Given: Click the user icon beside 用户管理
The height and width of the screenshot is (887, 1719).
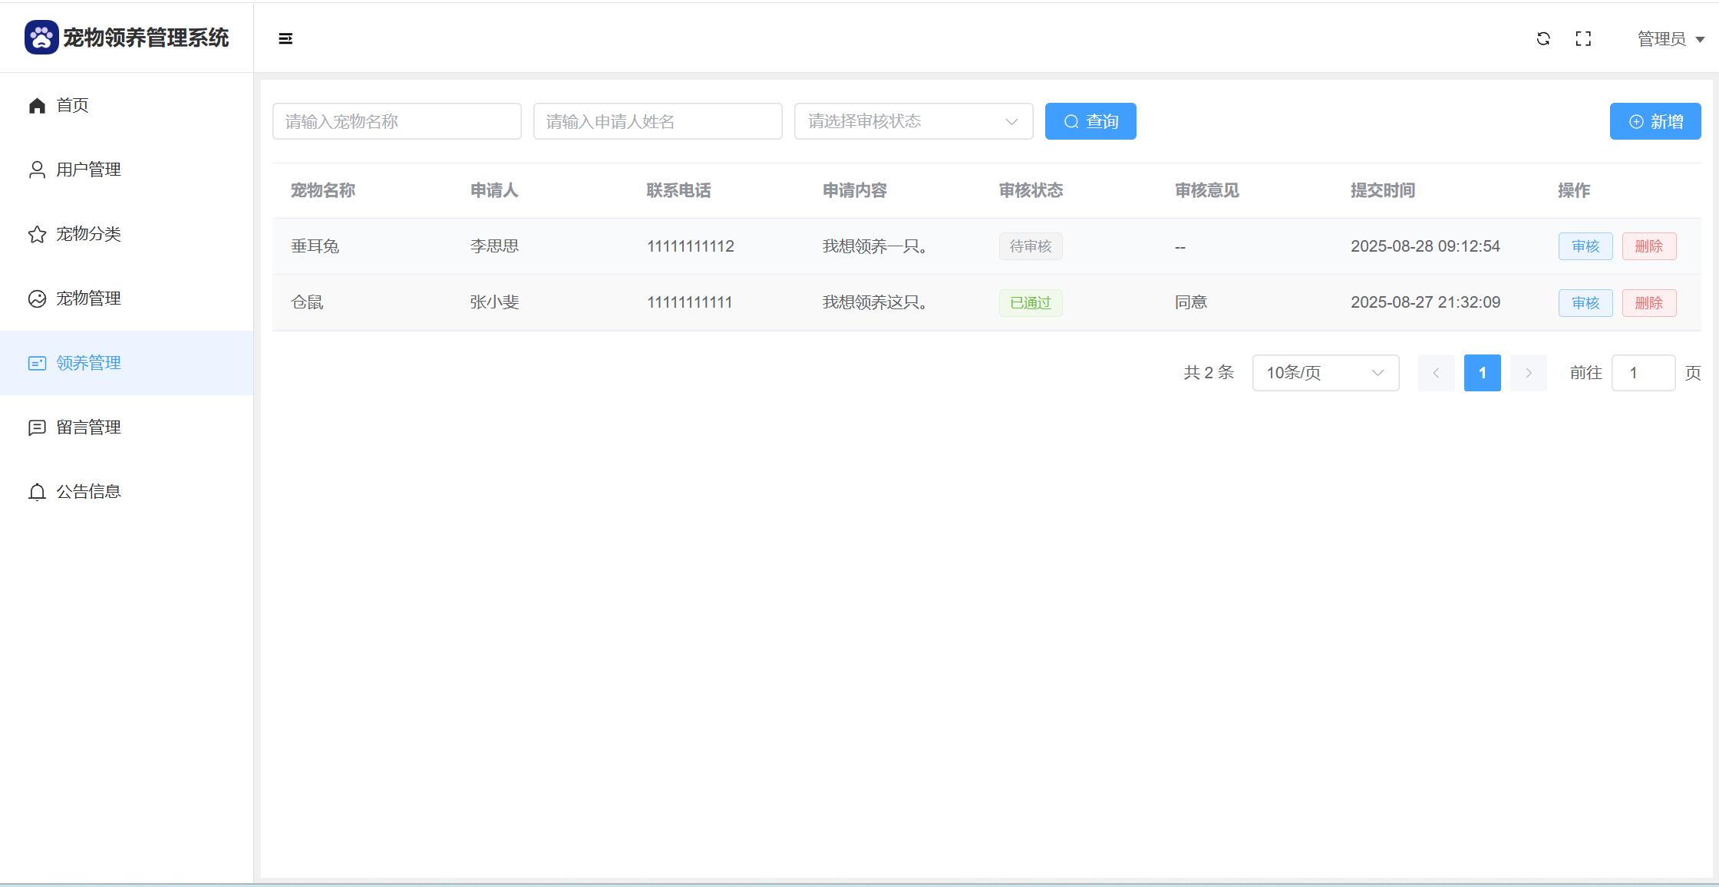Looking at the screenshot, I should [x=37, y=170].
